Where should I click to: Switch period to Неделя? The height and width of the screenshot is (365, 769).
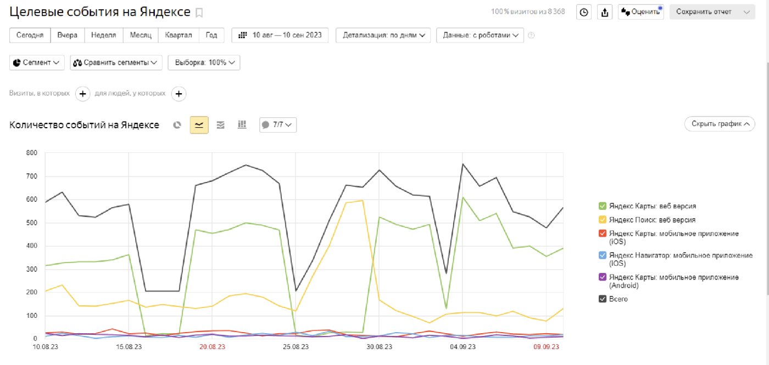coord(104,35)
